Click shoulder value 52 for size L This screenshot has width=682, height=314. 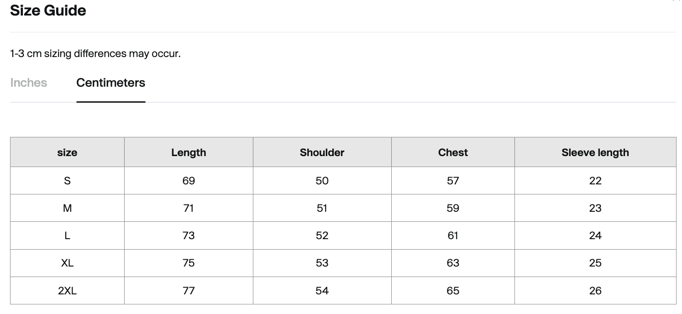(322, 235)
